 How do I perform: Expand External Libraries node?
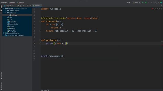[x=4, y=33]
